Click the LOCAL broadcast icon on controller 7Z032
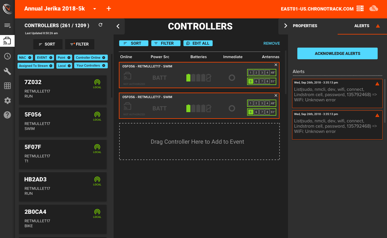Image resolution: width=387 pixels, height=238 pixels. pyautogui.click(x=97, y=83)
